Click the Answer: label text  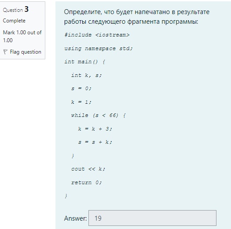coord(75,218)
